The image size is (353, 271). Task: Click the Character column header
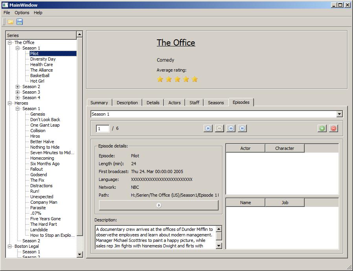click(285, 148)
